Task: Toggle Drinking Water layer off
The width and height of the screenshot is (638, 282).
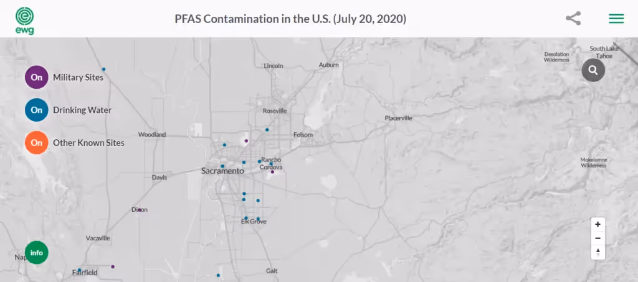Action: 37,110
